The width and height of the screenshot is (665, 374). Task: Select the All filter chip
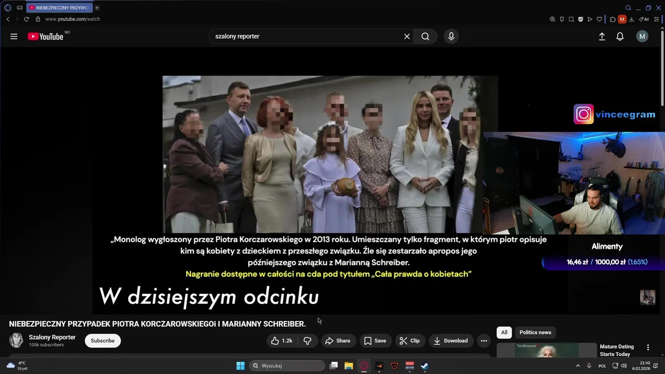coord(504,332)
